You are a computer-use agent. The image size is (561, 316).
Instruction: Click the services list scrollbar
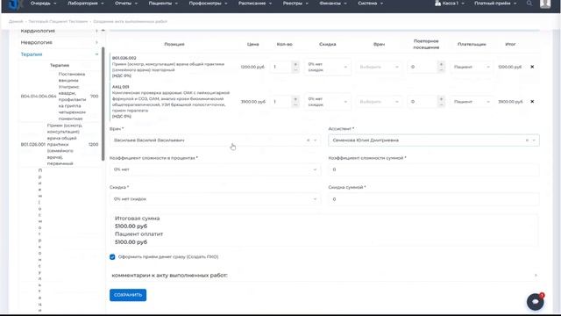tap(103, 104)
